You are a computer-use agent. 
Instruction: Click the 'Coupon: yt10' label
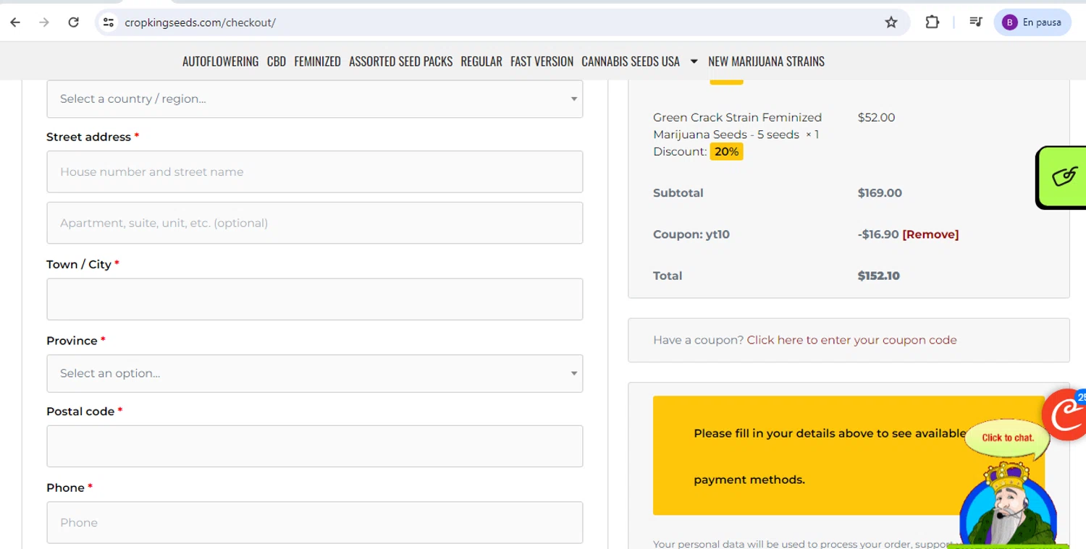tap(691, 234)
